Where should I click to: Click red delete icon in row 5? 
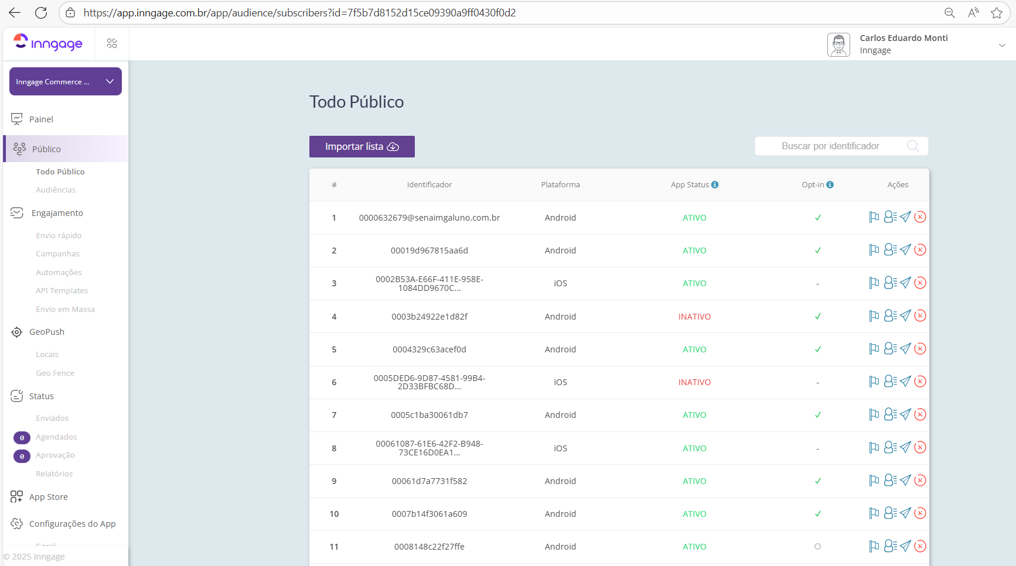tap(920, 349)
